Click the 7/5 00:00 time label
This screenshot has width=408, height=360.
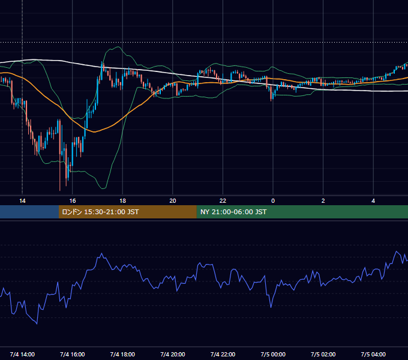point(273,354)
